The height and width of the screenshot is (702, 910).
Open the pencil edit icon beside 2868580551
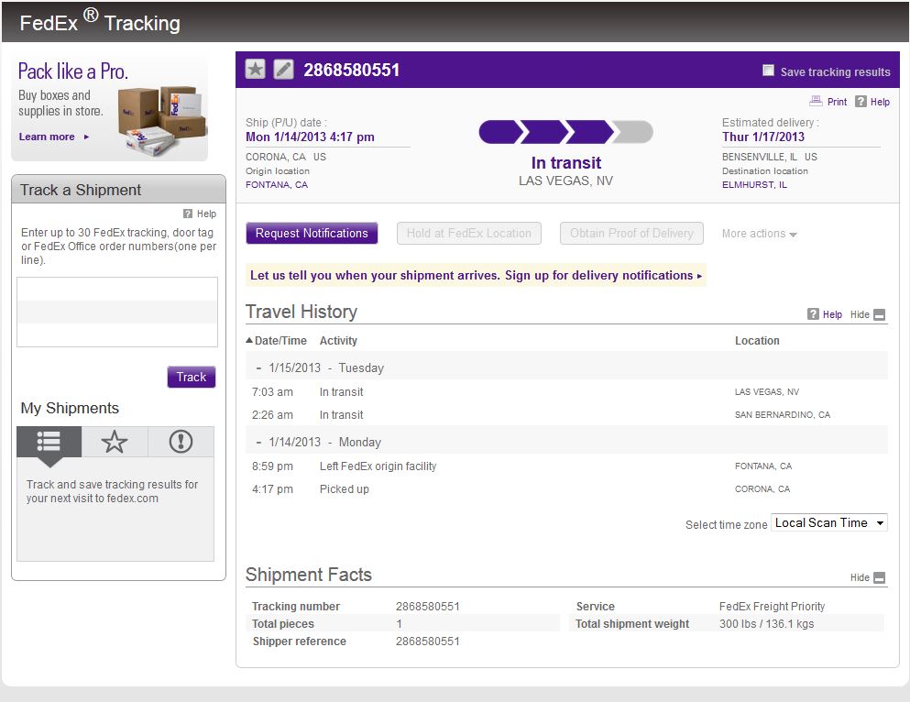[x=282, y=68]
